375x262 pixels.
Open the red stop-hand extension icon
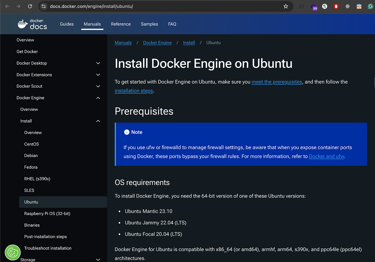click(336, 6)
